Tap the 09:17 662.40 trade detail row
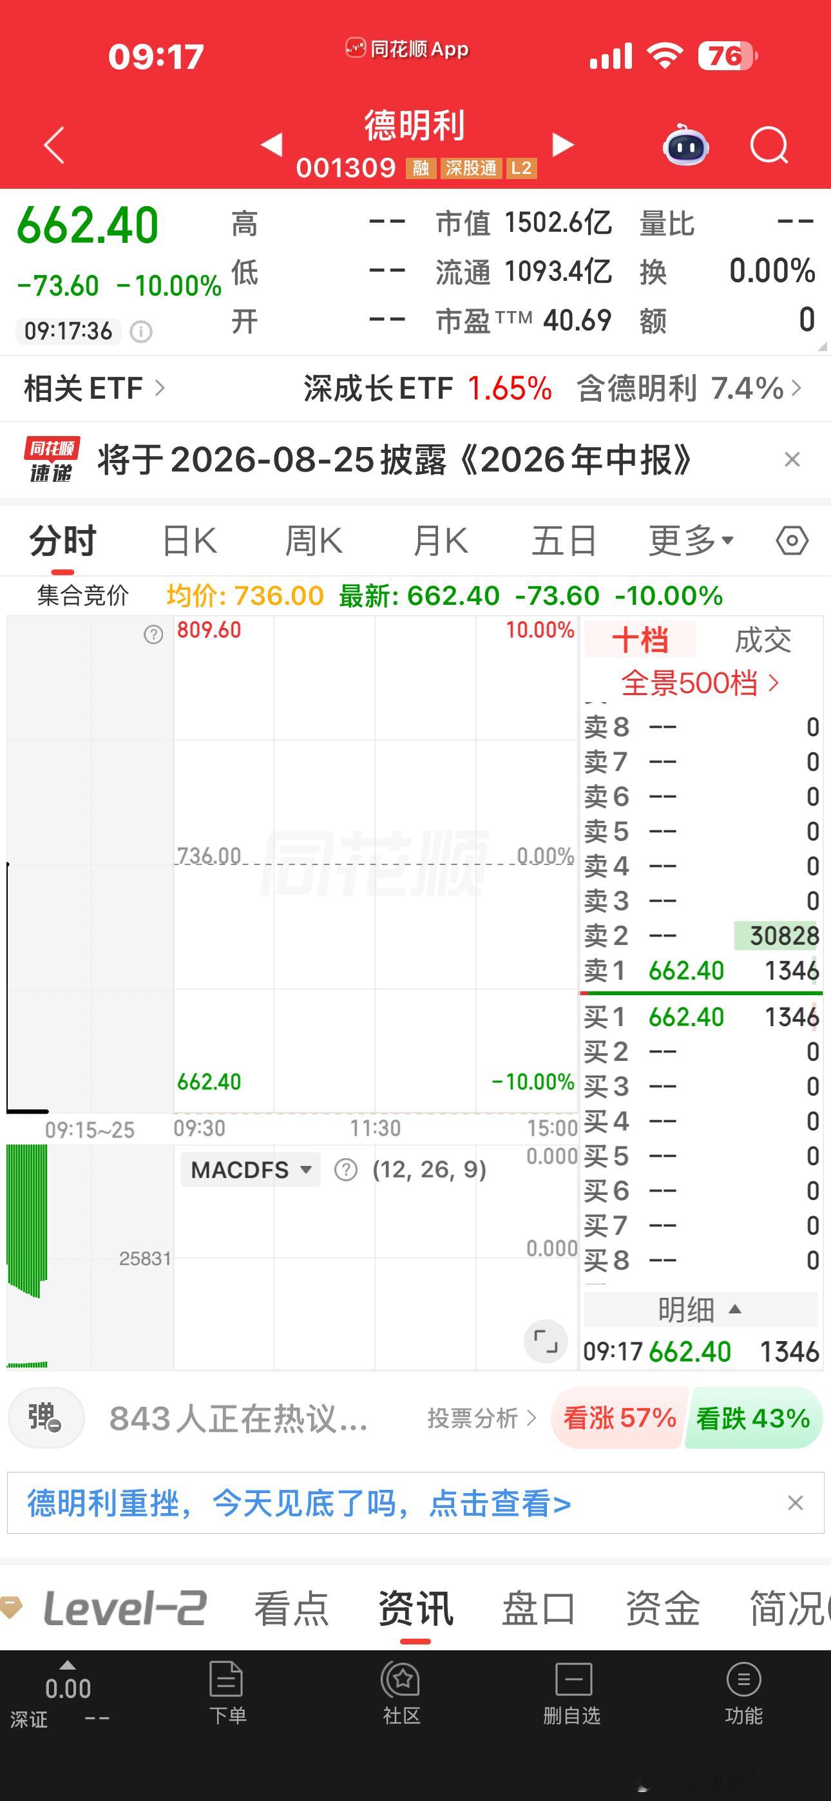The width and height of the screenshot is (831, 1801). 701,1351
